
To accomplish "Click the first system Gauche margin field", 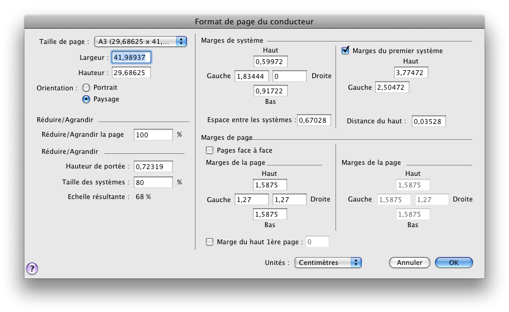I will coord(392,87).
